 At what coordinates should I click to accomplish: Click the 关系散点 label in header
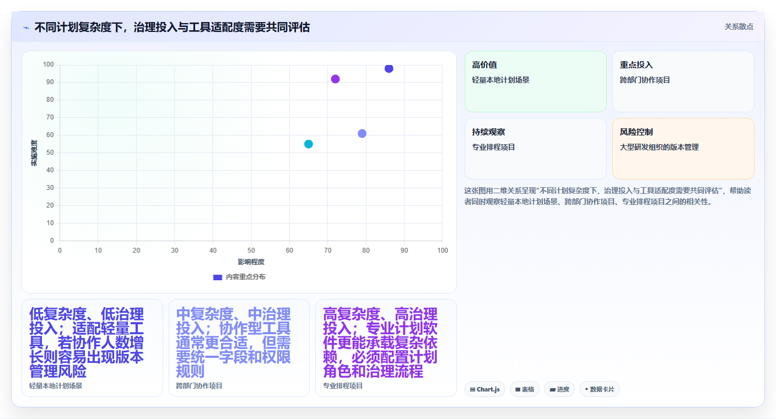click(739, 26)
